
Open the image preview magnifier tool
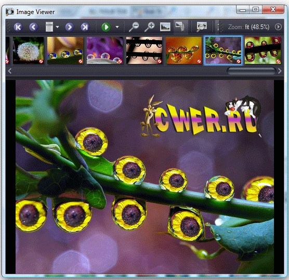point(202,27)
